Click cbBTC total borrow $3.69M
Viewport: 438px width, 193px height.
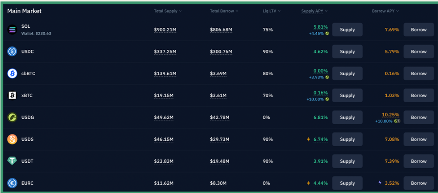pos(219,73)
